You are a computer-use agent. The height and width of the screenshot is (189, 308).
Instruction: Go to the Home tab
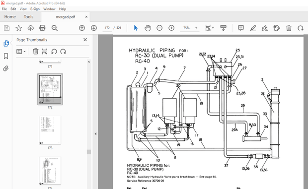point(10,17)
